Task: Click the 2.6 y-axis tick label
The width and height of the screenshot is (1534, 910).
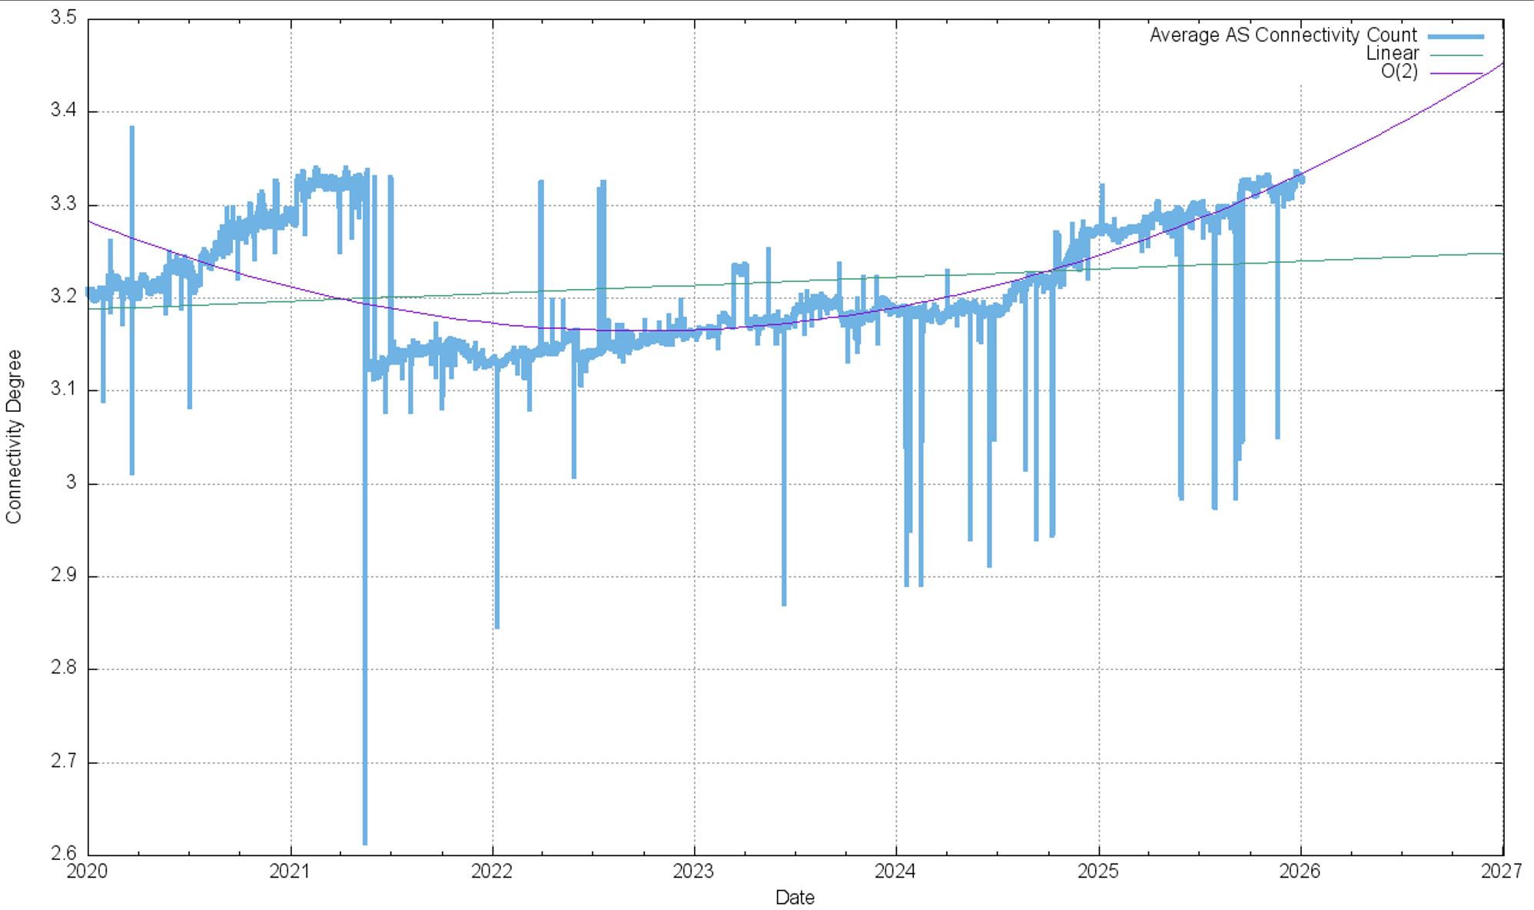Action: [64, 853]
